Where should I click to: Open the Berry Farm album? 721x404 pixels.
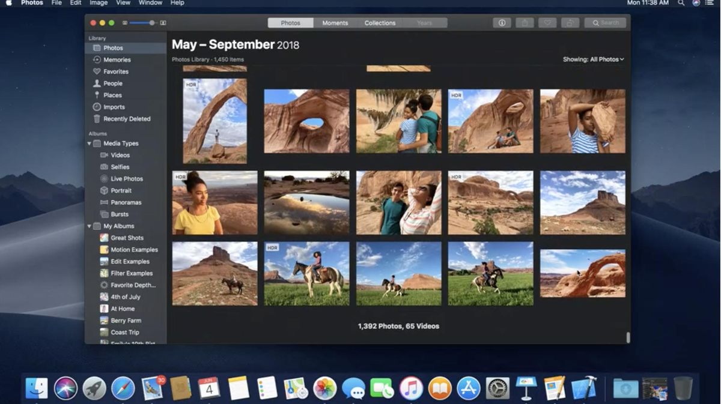click(126, 320)
